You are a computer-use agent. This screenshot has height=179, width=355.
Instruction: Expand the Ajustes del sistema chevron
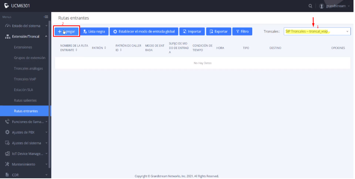tap(46, 143)
